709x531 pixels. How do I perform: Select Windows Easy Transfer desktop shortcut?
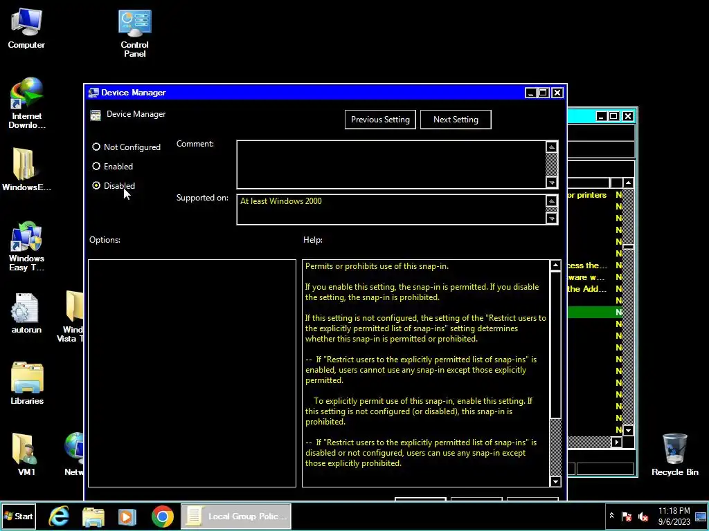tap(26, 246)
